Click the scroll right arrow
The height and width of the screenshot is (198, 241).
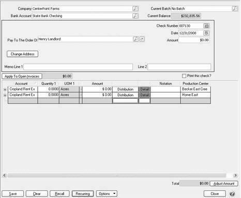(x=235, y=175)
